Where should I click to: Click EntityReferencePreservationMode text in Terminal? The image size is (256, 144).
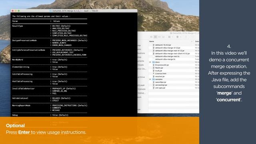click(x=28, y=50)
